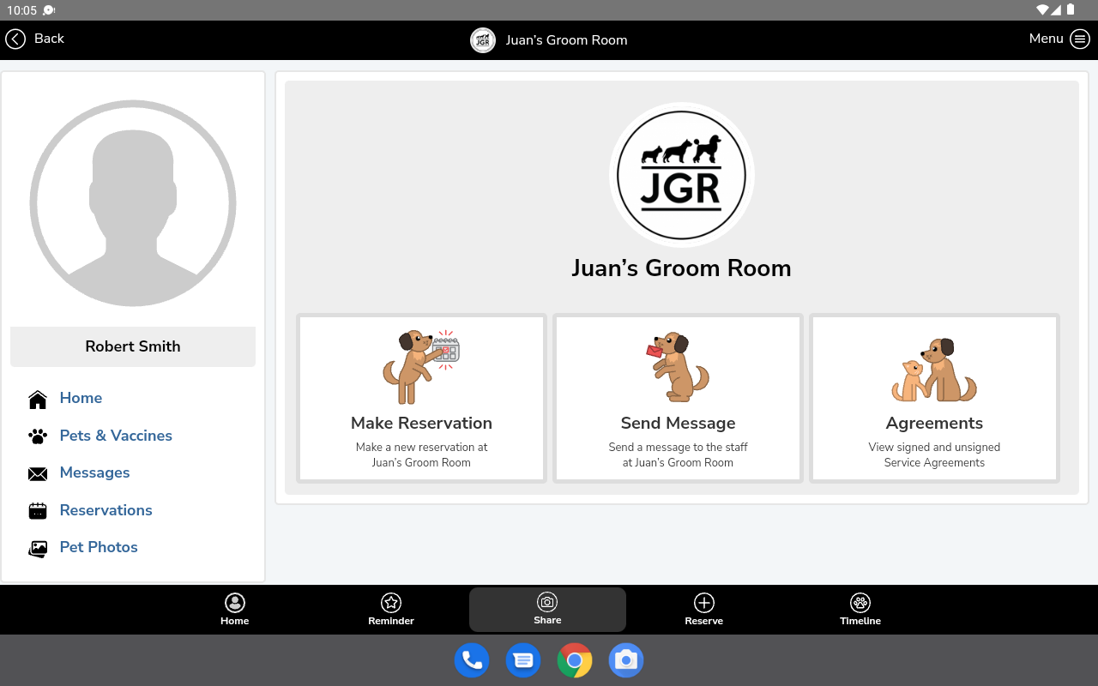Screen dimensions: 1098x686
Task: Switch to Home tab label in bottom bar
Action: (x=234, y=621)
